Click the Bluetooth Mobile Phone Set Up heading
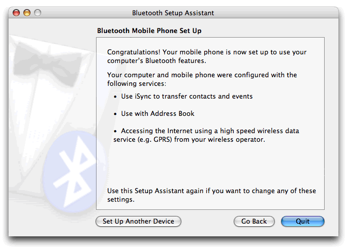This screenshot has height=248, width=347. pyautogui.click(x=149, y=30)
